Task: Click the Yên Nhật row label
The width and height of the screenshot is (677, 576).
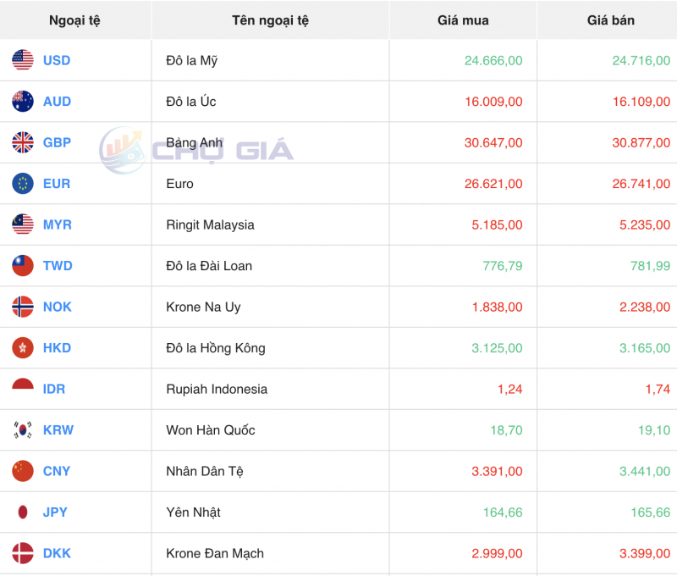Action: point(192,512)
